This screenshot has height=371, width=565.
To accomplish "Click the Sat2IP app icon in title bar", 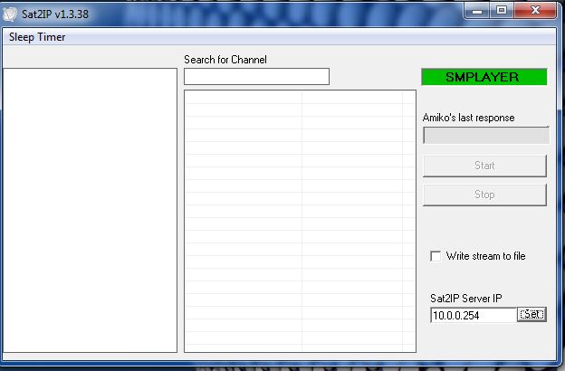I will point(11,12).
